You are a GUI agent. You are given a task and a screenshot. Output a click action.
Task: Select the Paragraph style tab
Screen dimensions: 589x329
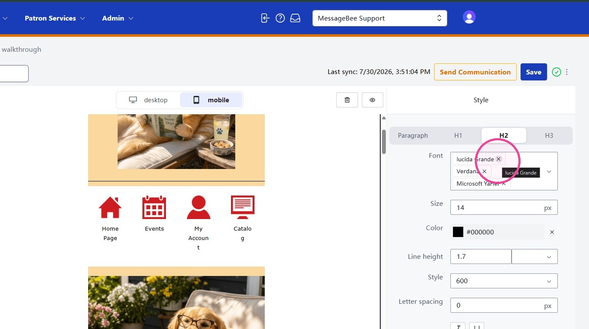[413, 135]
